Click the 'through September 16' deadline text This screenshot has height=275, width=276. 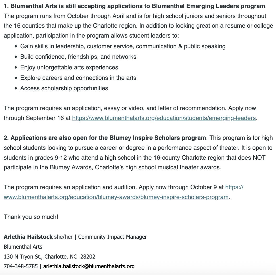tap(34, 118)
